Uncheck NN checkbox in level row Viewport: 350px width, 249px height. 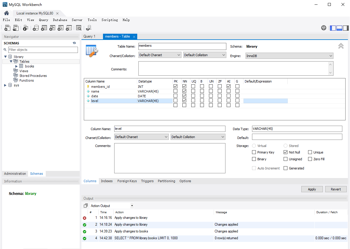click(x=184, y=101)
